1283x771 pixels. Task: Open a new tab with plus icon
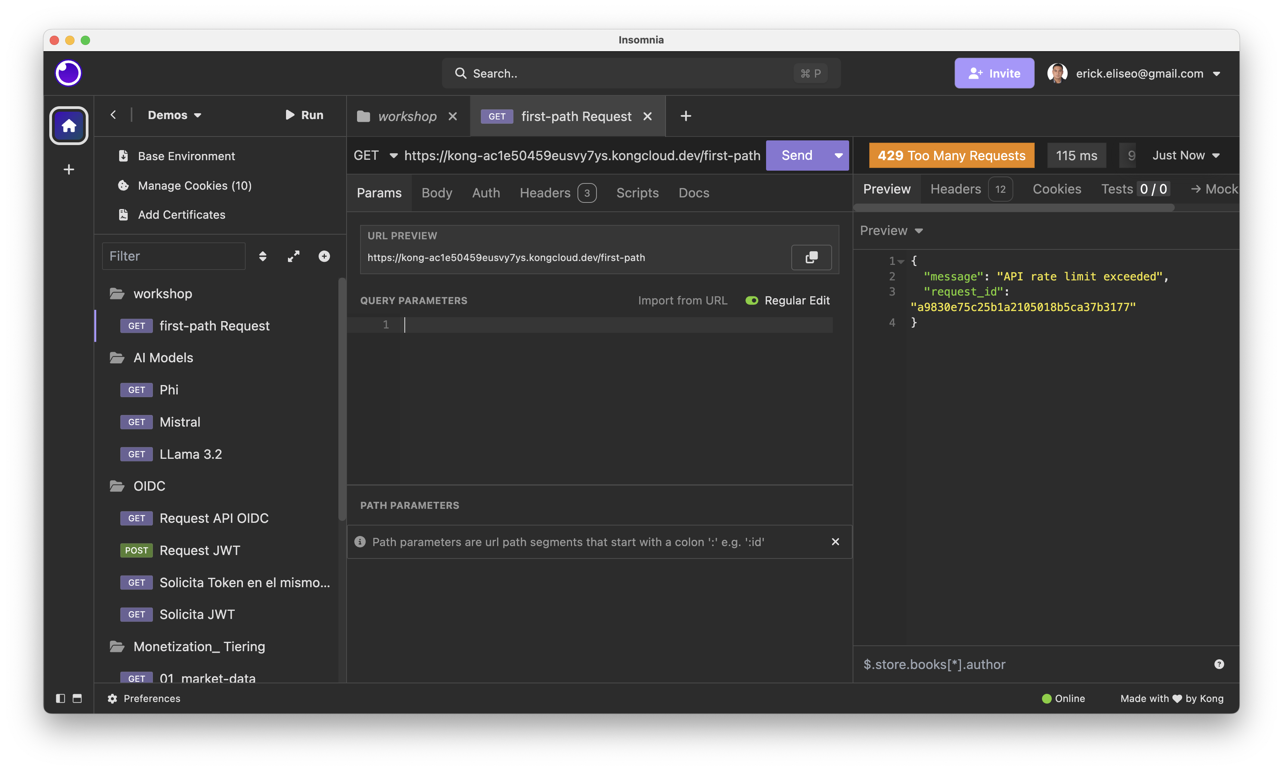point(685,116)
